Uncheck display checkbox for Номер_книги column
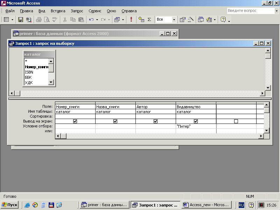The width and height of the screenshot is (280, 210). (x=75, y=121)
